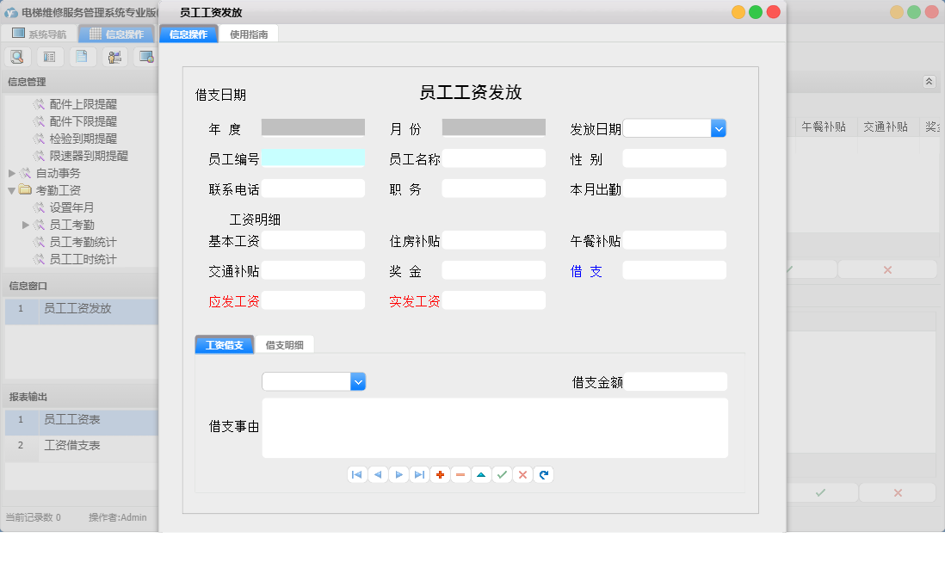
Task: Expand the 自动事务 tree node
Action: [x=11, y=172]
